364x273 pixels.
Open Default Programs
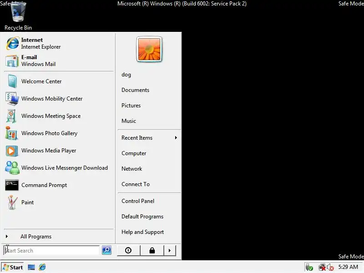142,217
